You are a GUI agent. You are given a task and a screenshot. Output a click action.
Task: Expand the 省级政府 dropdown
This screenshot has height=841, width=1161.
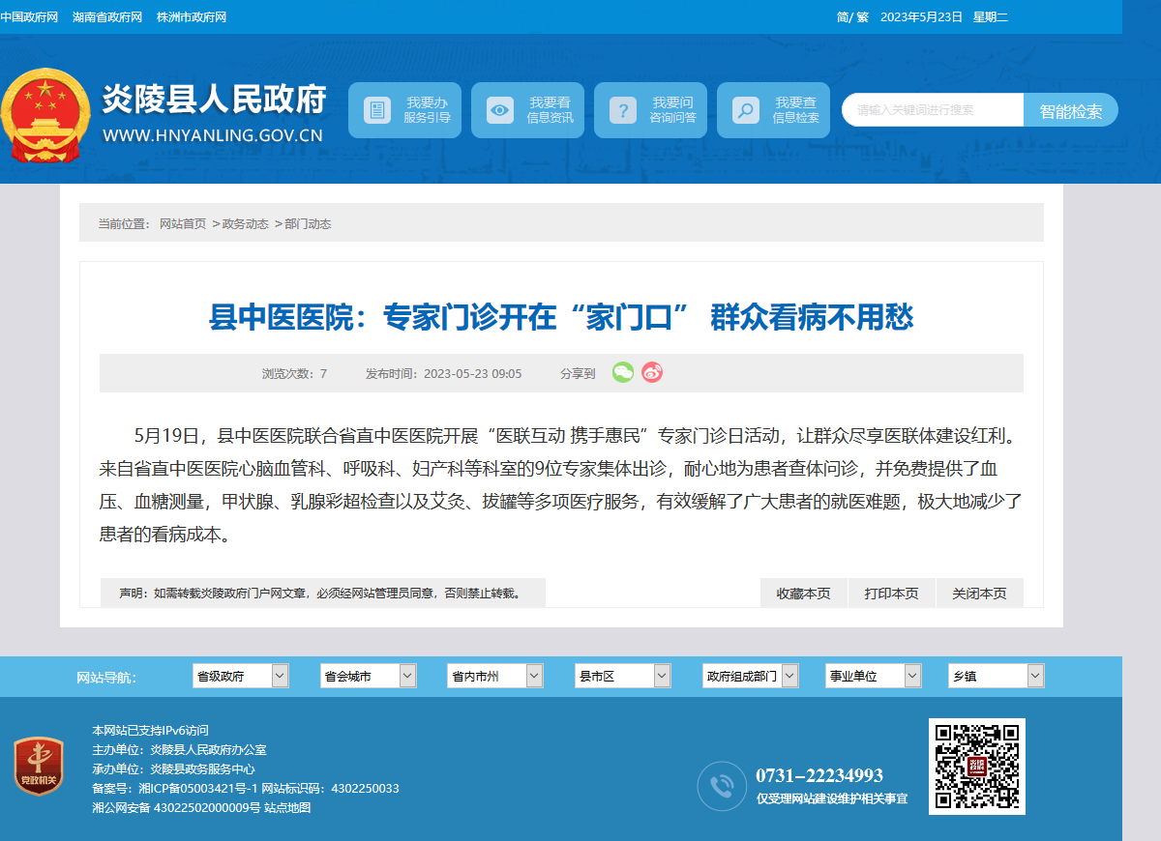241,676
